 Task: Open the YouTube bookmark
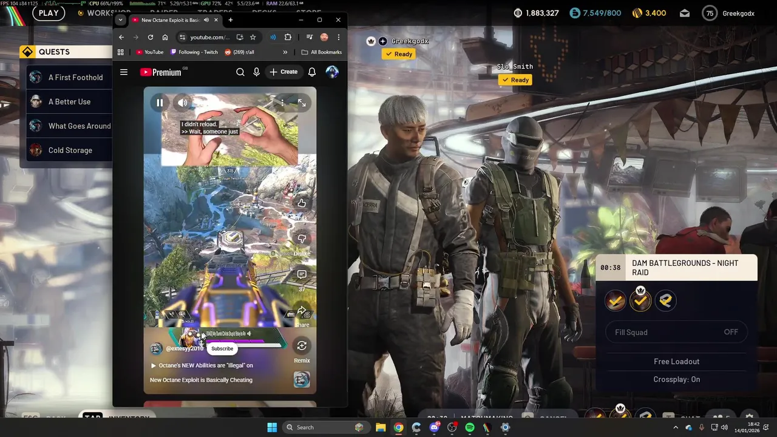click(x=150, y=52)
